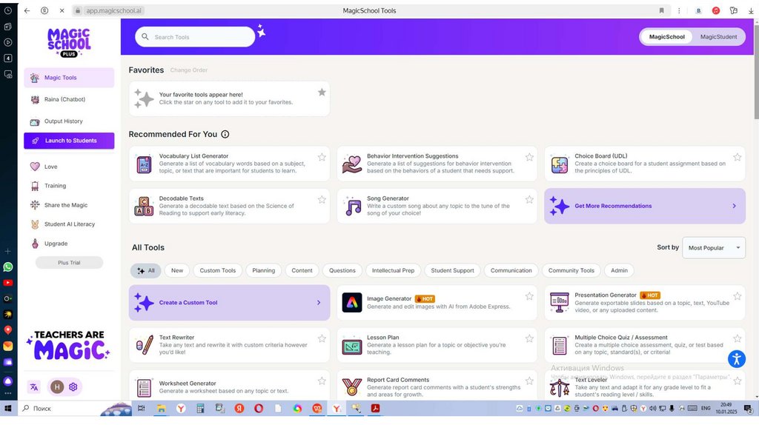Click the Song Generator music note icon
This screenshot has height=425, width=759.
pyautogui.click(x=352, y=207)
